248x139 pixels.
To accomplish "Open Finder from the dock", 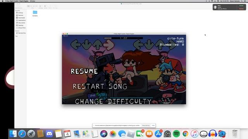I will coord(13,134).
